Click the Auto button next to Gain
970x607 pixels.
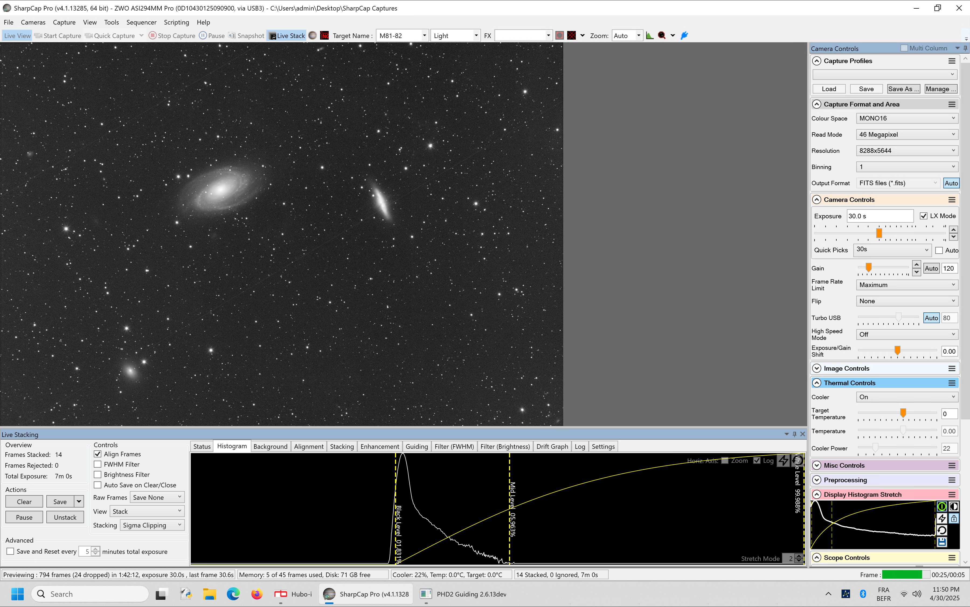(931, 268)
